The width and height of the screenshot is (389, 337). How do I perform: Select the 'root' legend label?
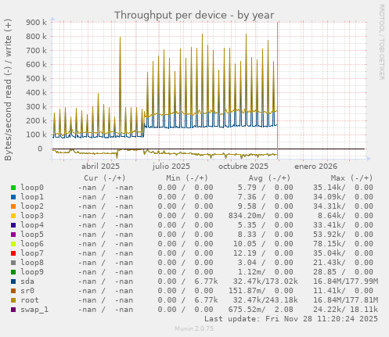30,300
